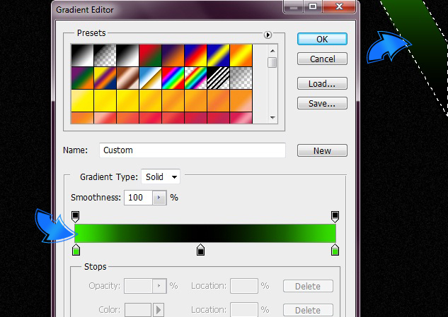
Task: Select the Red, Green gradient preset
Action: tap(150, 55)
